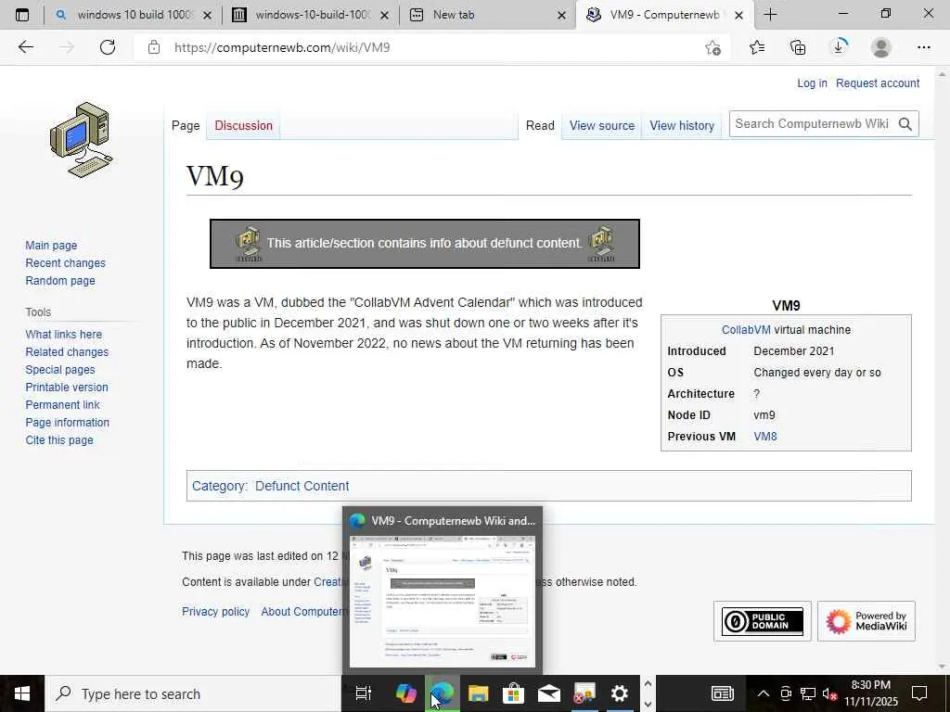Add this page to favorites star icon
This screenshot has width=950, height=712.
pyautogui.click(x=713, y=47)
